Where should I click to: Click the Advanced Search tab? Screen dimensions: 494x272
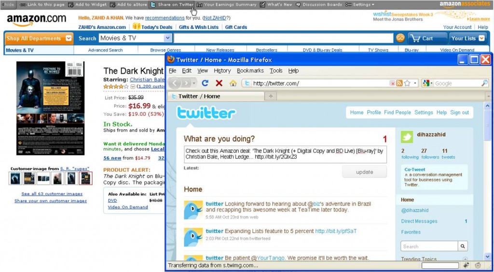105,50
